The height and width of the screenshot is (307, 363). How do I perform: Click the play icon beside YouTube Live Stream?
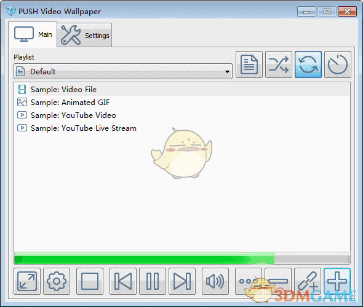click(22, 128)
